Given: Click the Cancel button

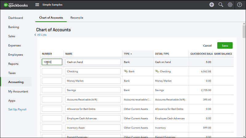Looking at the screenshot, I should point(207,45).
